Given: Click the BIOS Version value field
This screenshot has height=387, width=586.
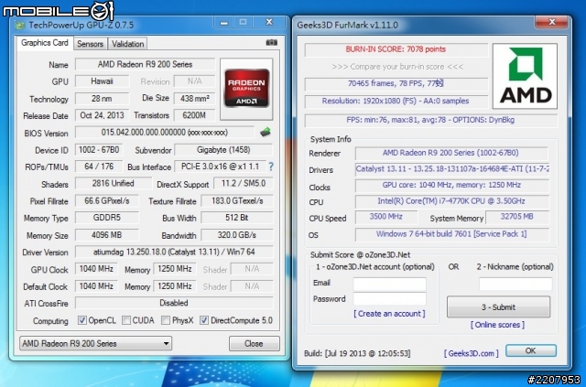Looking at the screenshot, I should (165, 133).
